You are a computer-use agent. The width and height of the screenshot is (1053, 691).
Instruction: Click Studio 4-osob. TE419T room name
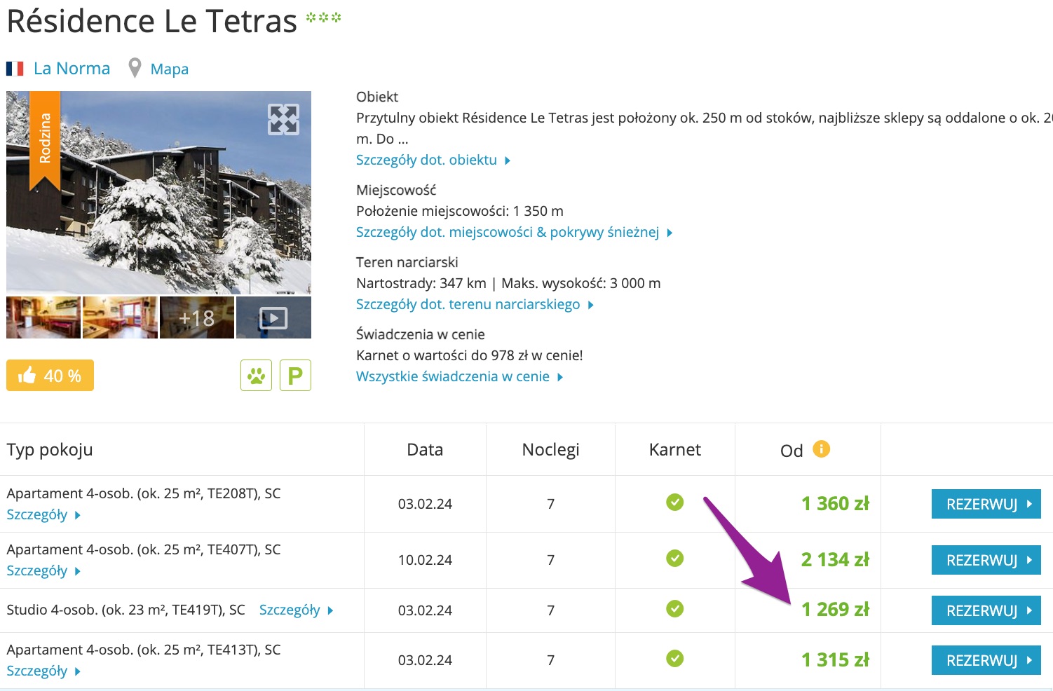click(125, 610)
